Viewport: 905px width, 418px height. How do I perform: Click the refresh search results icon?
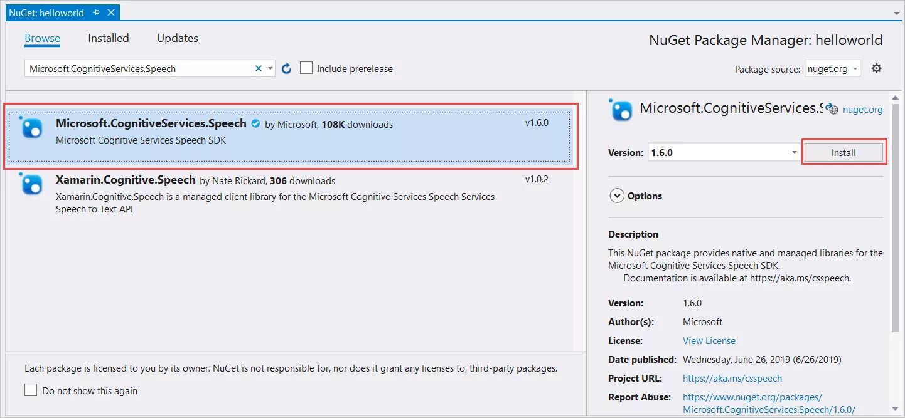pyautogui.click(x=286, y=69)
